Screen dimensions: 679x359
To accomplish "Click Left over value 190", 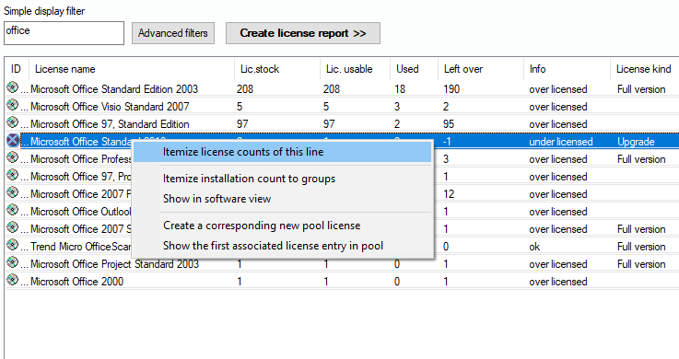I will pyautogui.click(x=451, y=89).
